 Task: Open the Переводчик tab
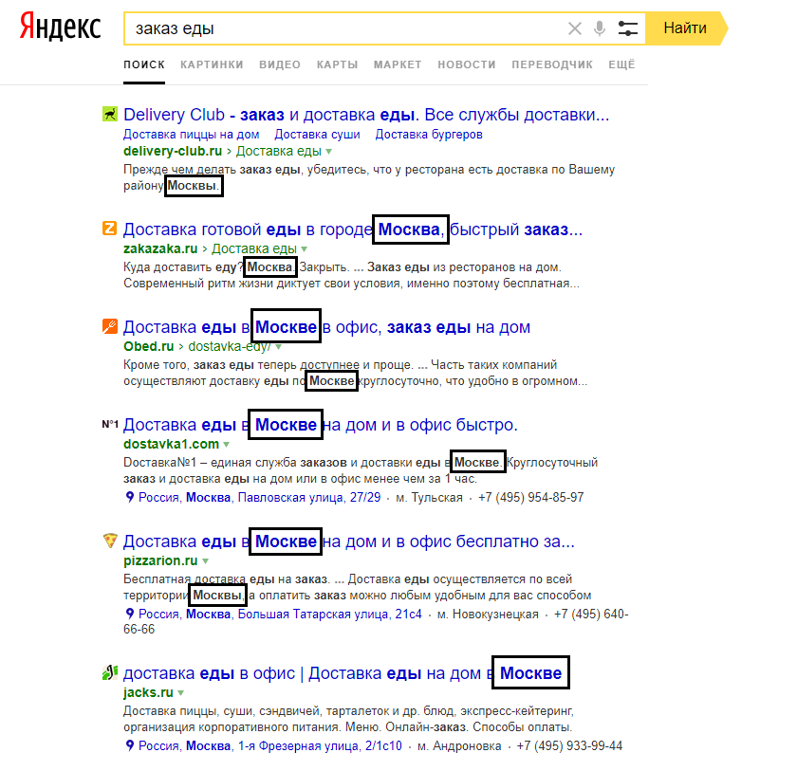(552, 64)
